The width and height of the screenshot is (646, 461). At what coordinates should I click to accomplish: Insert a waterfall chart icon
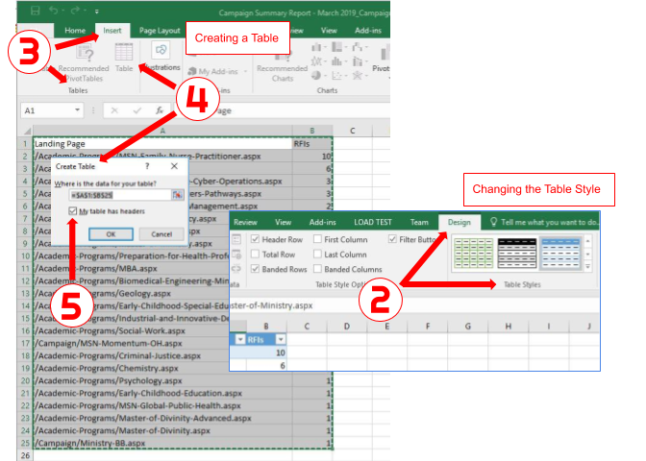pyautogui.click(x=358, y=47)
